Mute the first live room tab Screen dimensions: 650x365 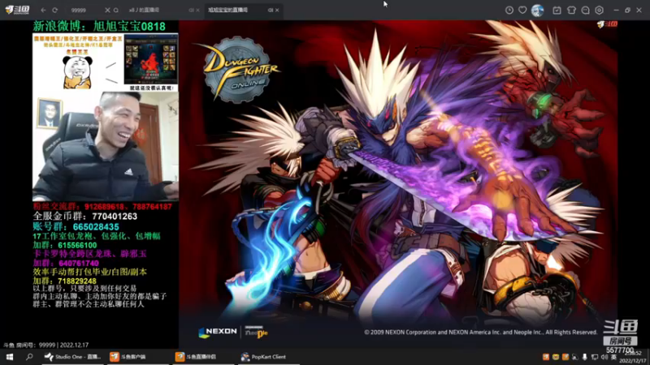[191, 10]
